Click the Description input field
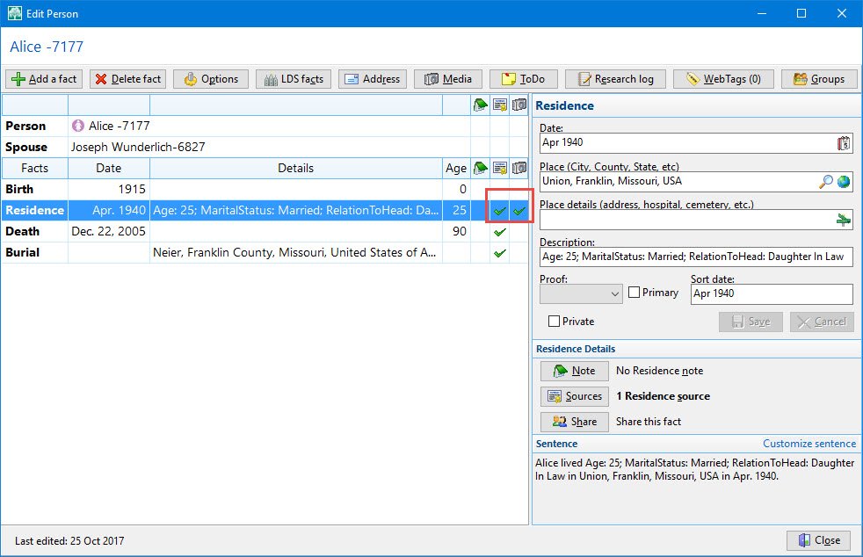The image size is (863, 557). pyautogui.click(x=696, y=257)
